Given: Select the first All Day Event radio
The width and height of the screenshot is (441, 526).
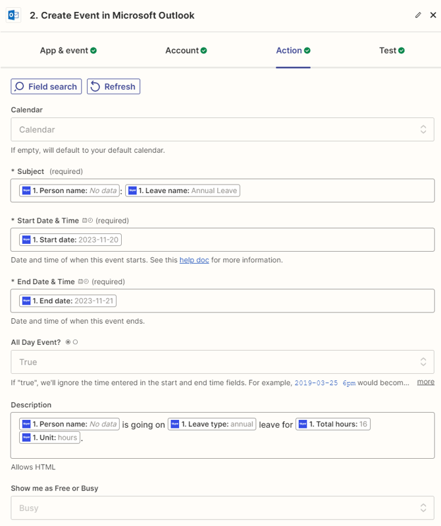Looking at the screenshot, I should 68,342.
